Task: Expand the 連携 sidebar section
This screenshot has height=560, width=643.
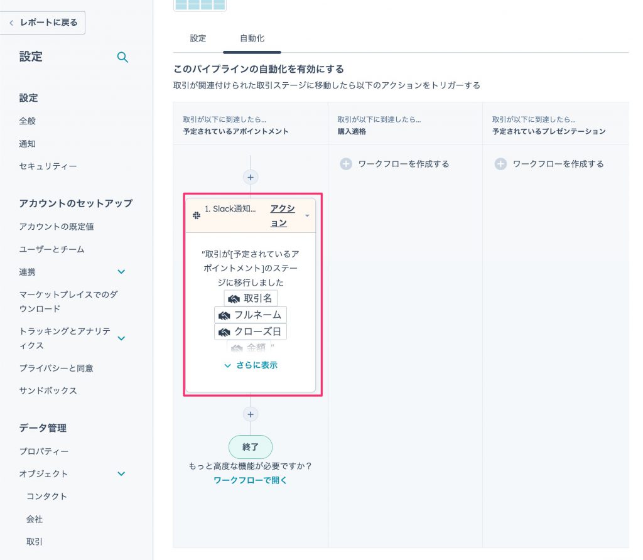Action: (x=121, y=271)
